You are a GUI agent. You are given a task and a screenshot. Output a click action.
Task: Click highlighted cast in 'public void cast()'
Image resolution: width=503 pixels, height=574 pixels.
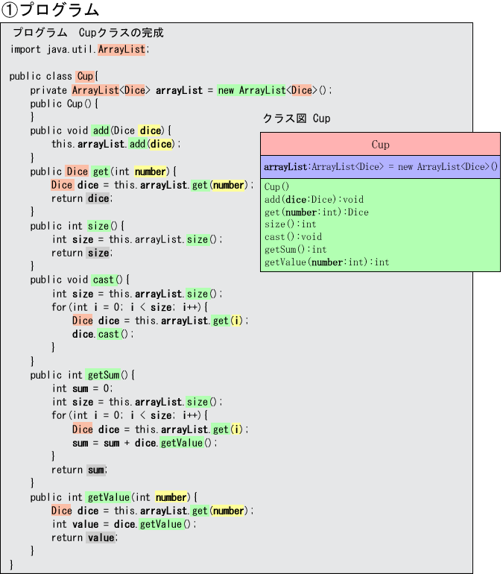[103, 280]
